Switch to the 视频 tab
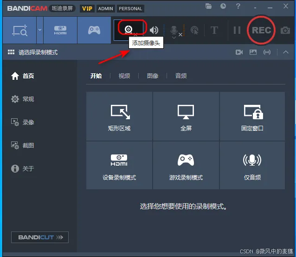This screenshot has height=257, width=296. click(x=124, y=76)
